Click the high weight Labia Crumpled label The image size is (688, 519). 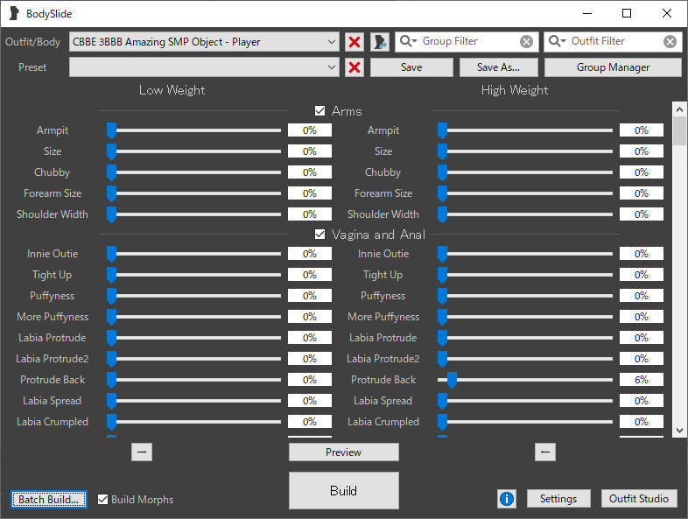click(x=383, y=422)
